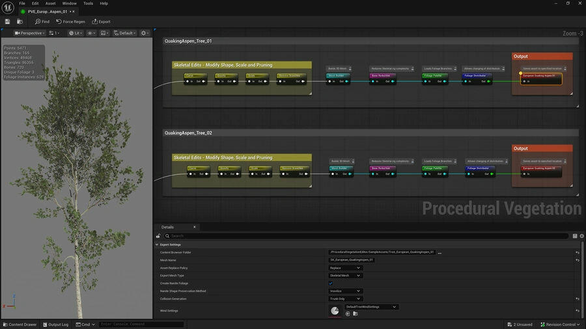
Task: Open Asset Replace Policy dropdown
Action: pyautogui.click(x=345, y=268)
